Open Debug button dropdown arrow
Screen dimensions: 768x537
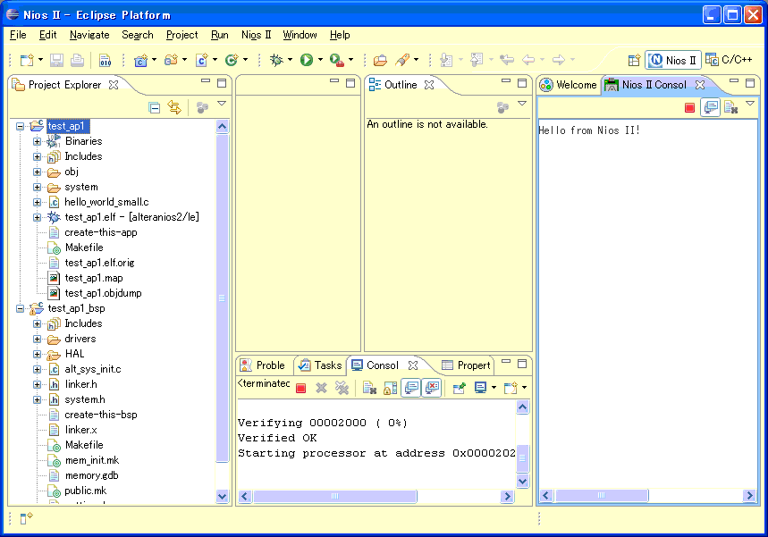291,60
